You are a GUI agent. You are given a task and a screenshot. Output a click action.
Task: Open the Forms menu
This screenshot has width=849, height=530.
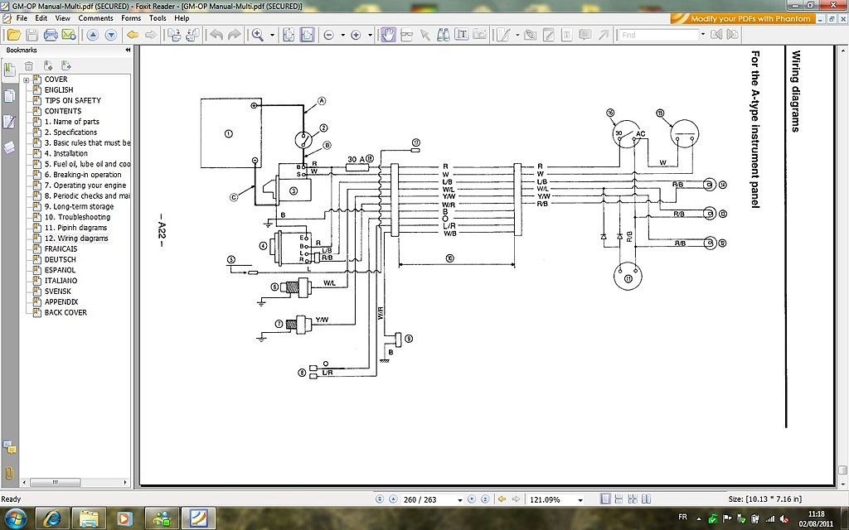pyautogui.click(x=131, y=18)
